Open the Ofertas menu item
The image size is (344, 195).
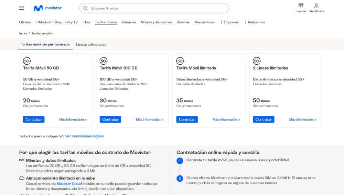(25, 22)
